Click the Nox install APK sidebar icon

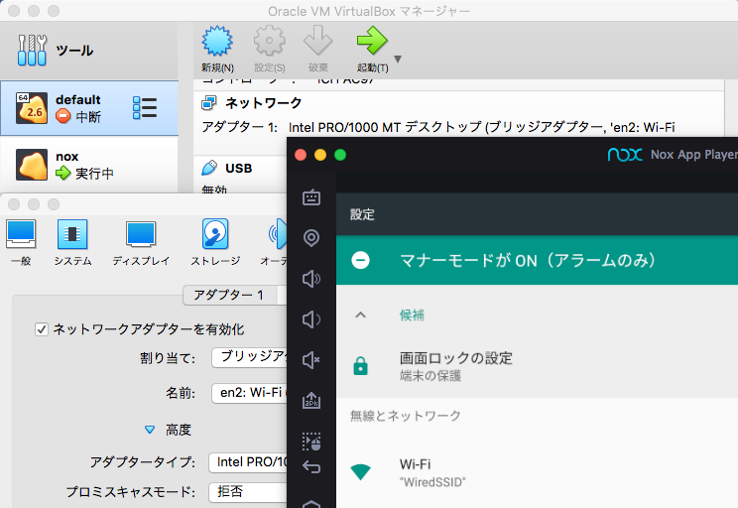(x=311, y=400)
